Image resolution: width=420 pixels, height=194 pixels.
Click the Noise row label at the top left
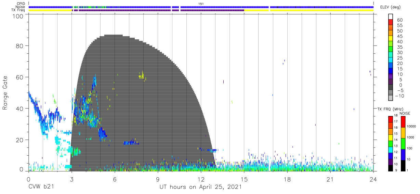(20, 7)
